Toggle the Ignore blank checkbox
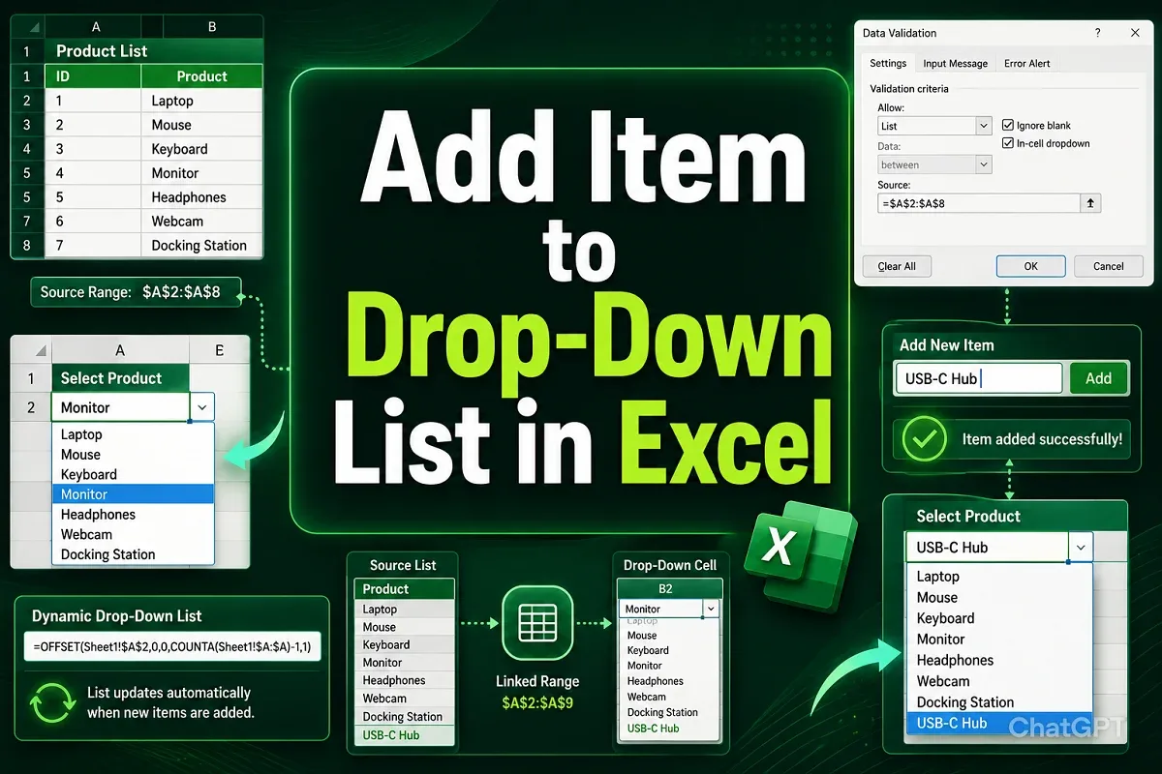 pos(1007,125)
